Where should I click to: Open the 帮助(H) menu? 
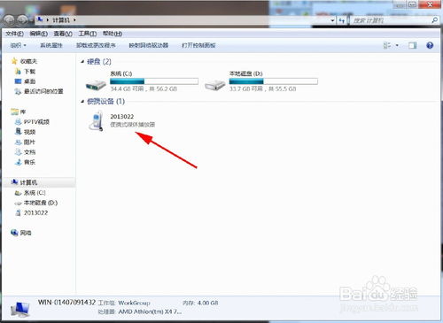(x=113, y=34)
